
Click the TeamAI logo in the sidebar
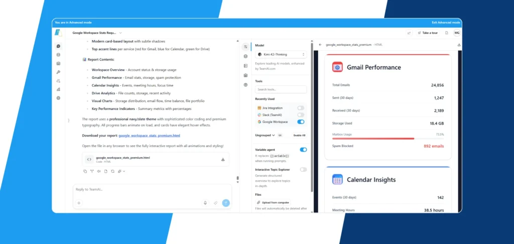click(58, 33)
